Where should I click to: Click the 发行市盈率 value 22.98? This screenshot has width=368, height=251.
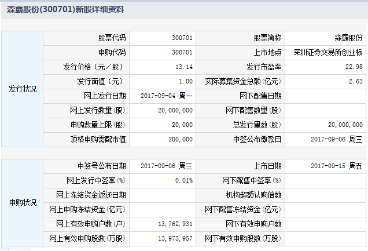[354, 67]
